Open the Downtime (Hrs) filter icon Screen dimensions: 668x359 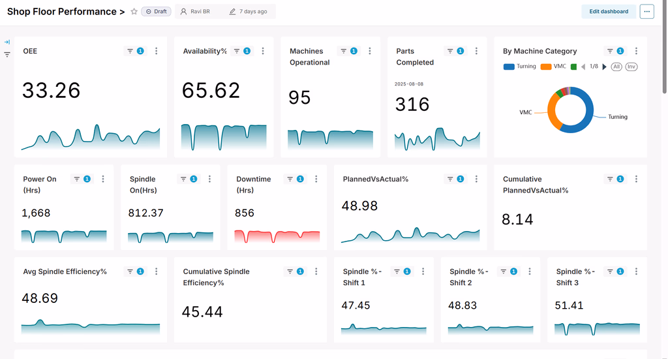pos(290,179)
